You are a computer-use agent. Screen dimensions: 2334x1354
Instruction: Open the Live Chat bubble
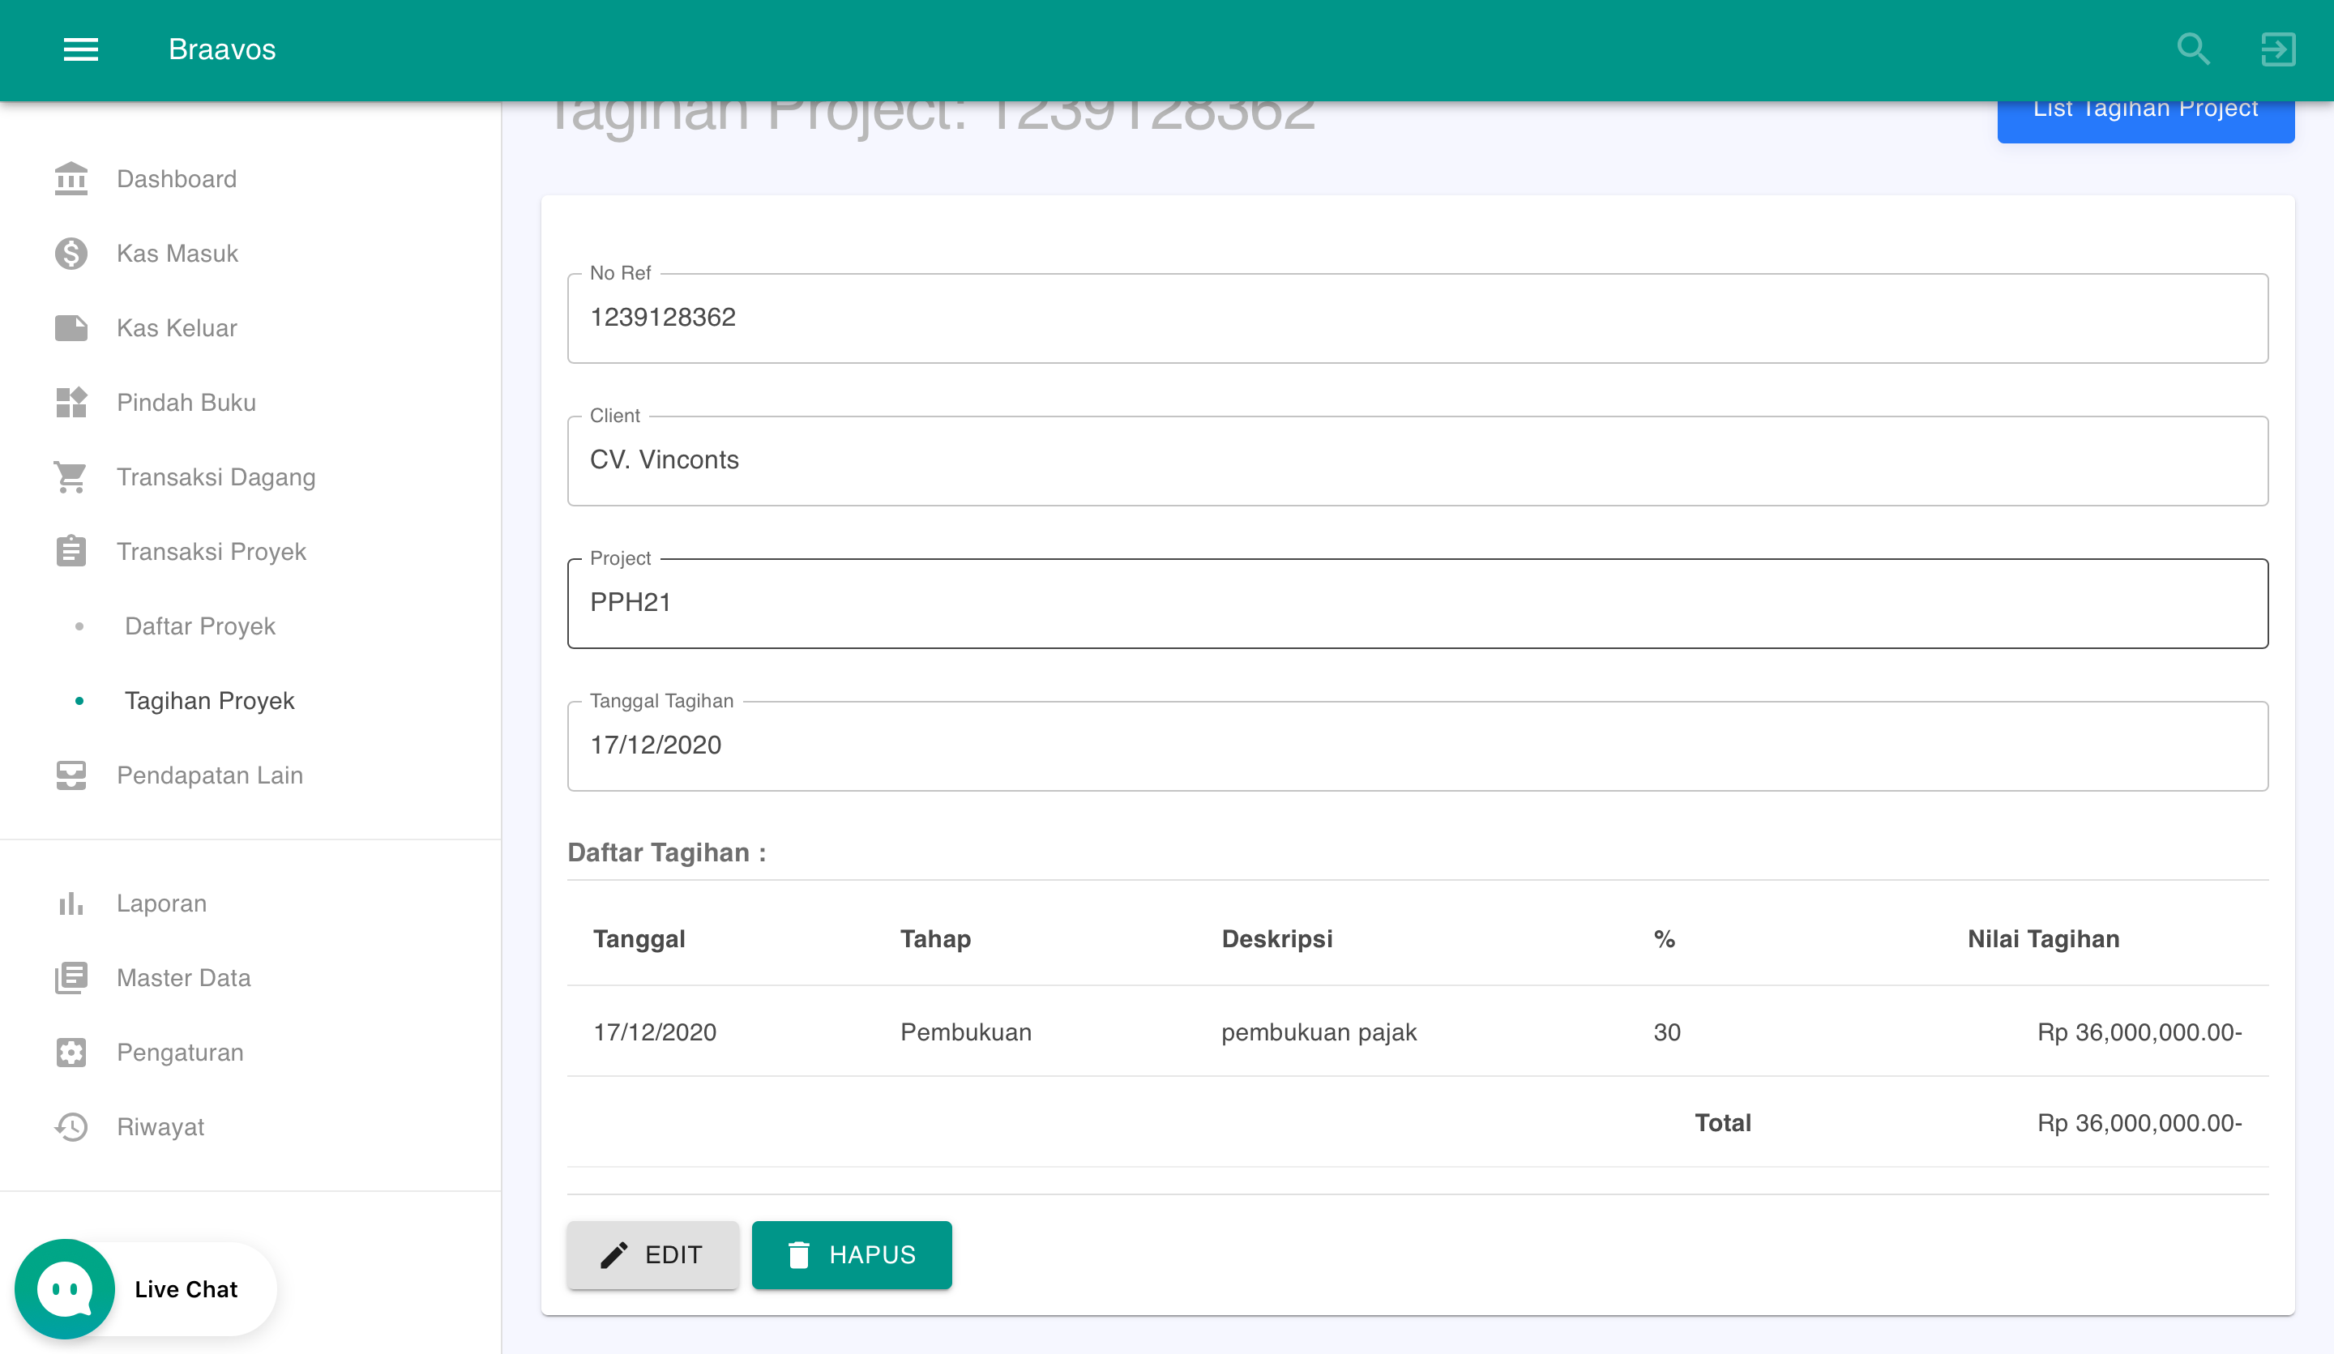tap(65, 1288)
